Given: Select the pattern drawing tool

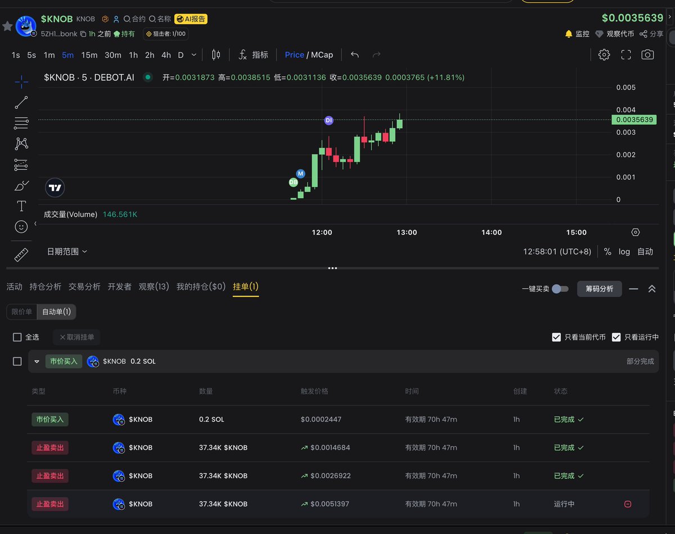Looking at the screenshot, I should [21, 143].
